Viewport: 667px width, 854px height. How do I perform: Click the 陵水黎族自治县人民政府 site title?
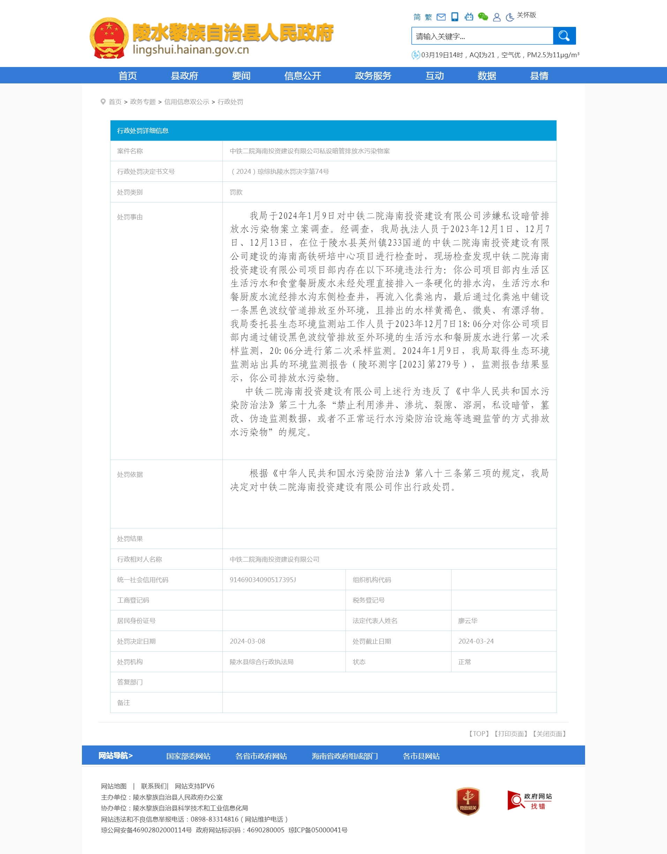click(233, 32)
